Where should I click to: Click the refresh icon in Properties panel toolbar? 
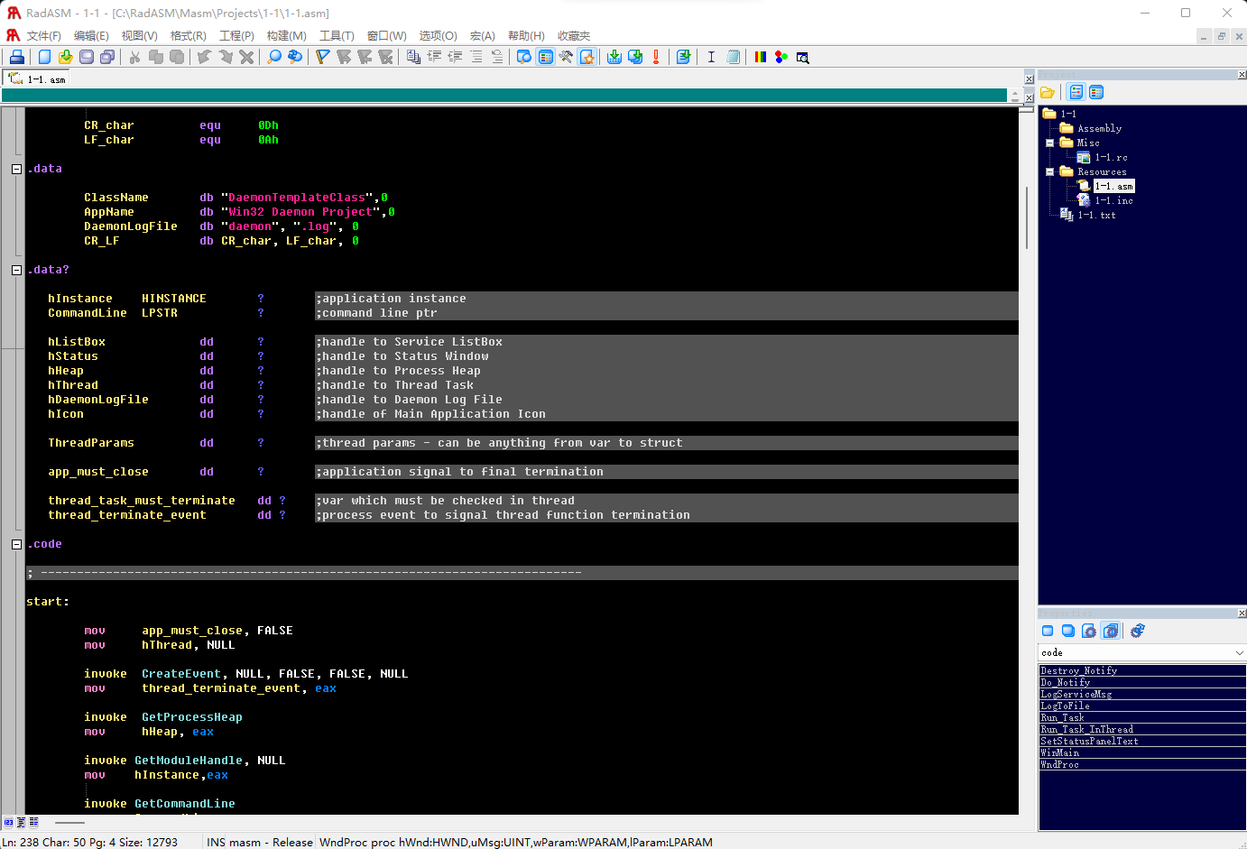pos(1137,631)
